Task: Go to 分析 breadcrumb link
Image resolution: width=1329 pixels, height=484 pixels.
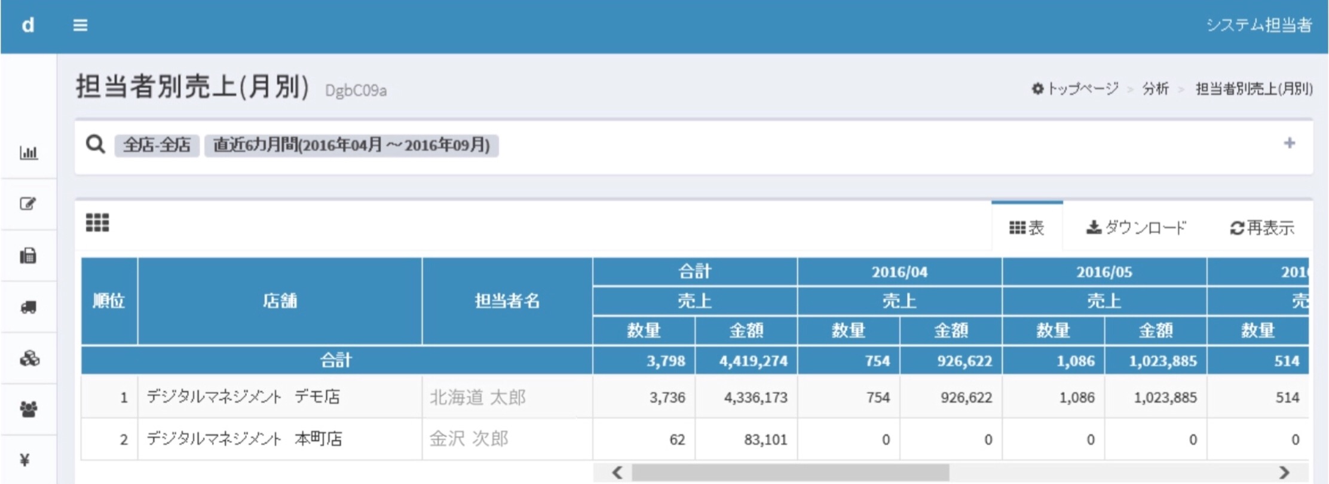Action: pyautogui.click(x=1155, y=88)
